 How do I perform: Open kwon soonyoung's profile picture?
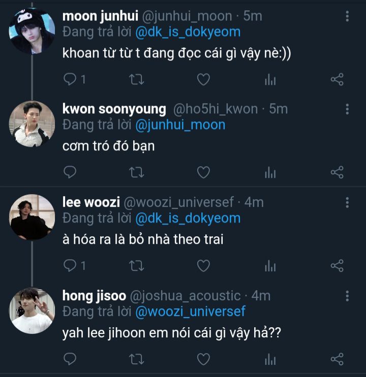pos(32,124)
